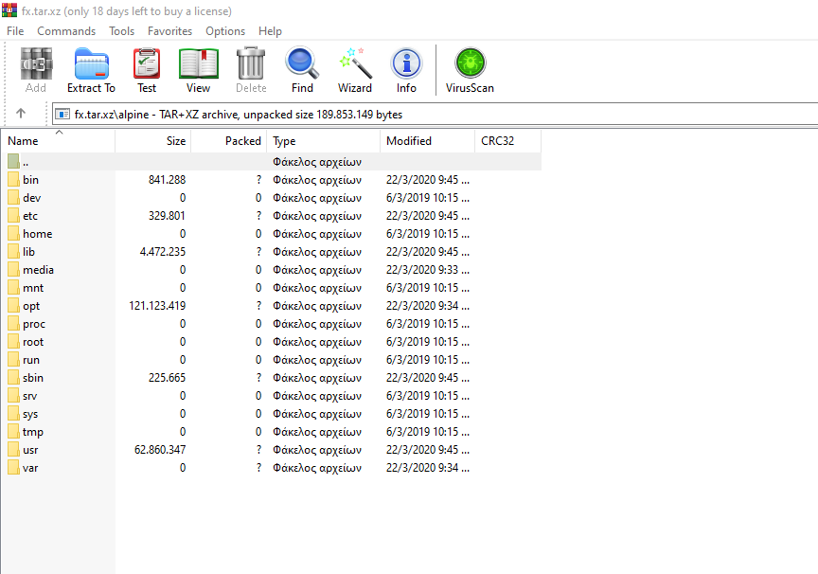The height and width of the screenshot is (574, 818).
Task: Click the bin folder icon
Action: pyautogui.click(x=13, y=180)
